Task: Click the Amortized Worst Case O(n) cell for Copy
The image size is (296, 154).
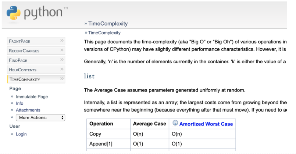Action: point(202,134)
